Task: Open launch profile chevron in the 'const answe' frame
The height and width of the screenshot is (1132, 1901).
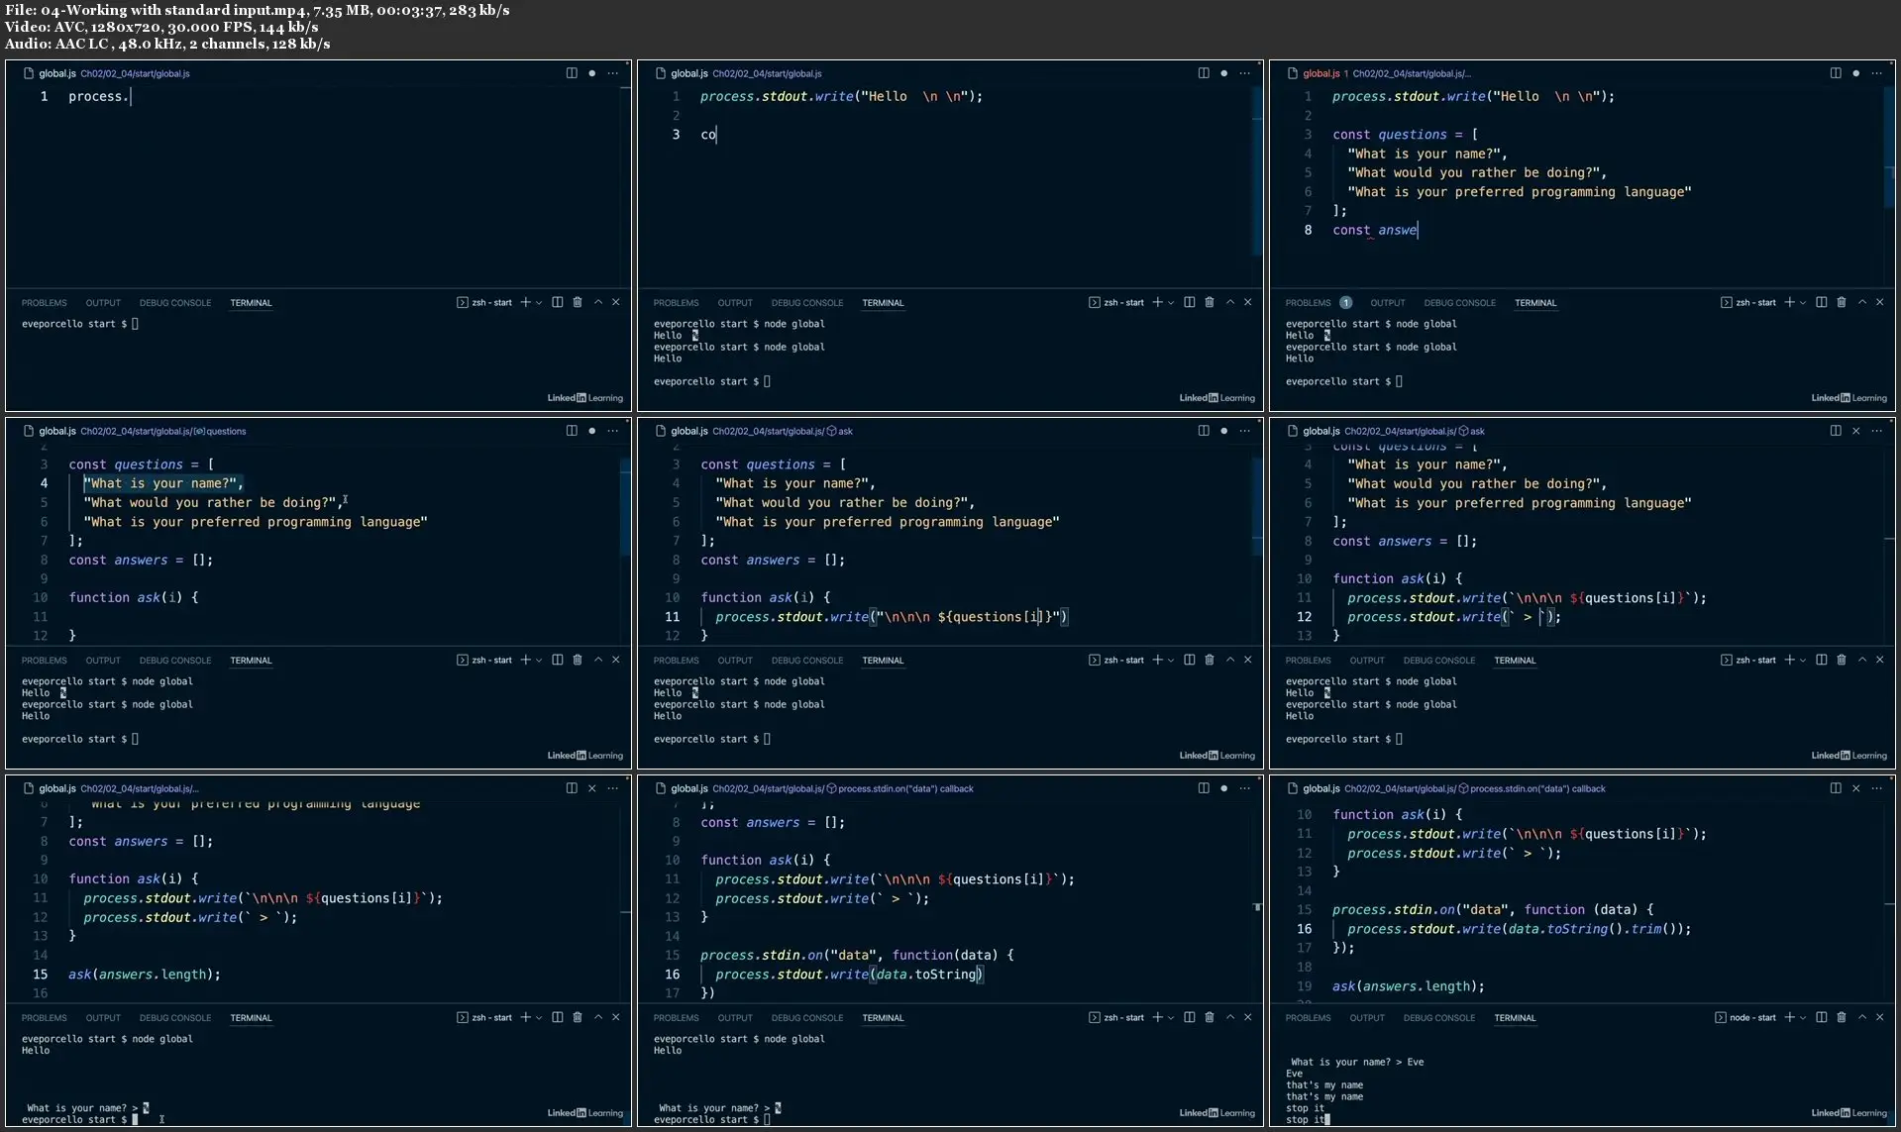Action: tap(1803, 303)
